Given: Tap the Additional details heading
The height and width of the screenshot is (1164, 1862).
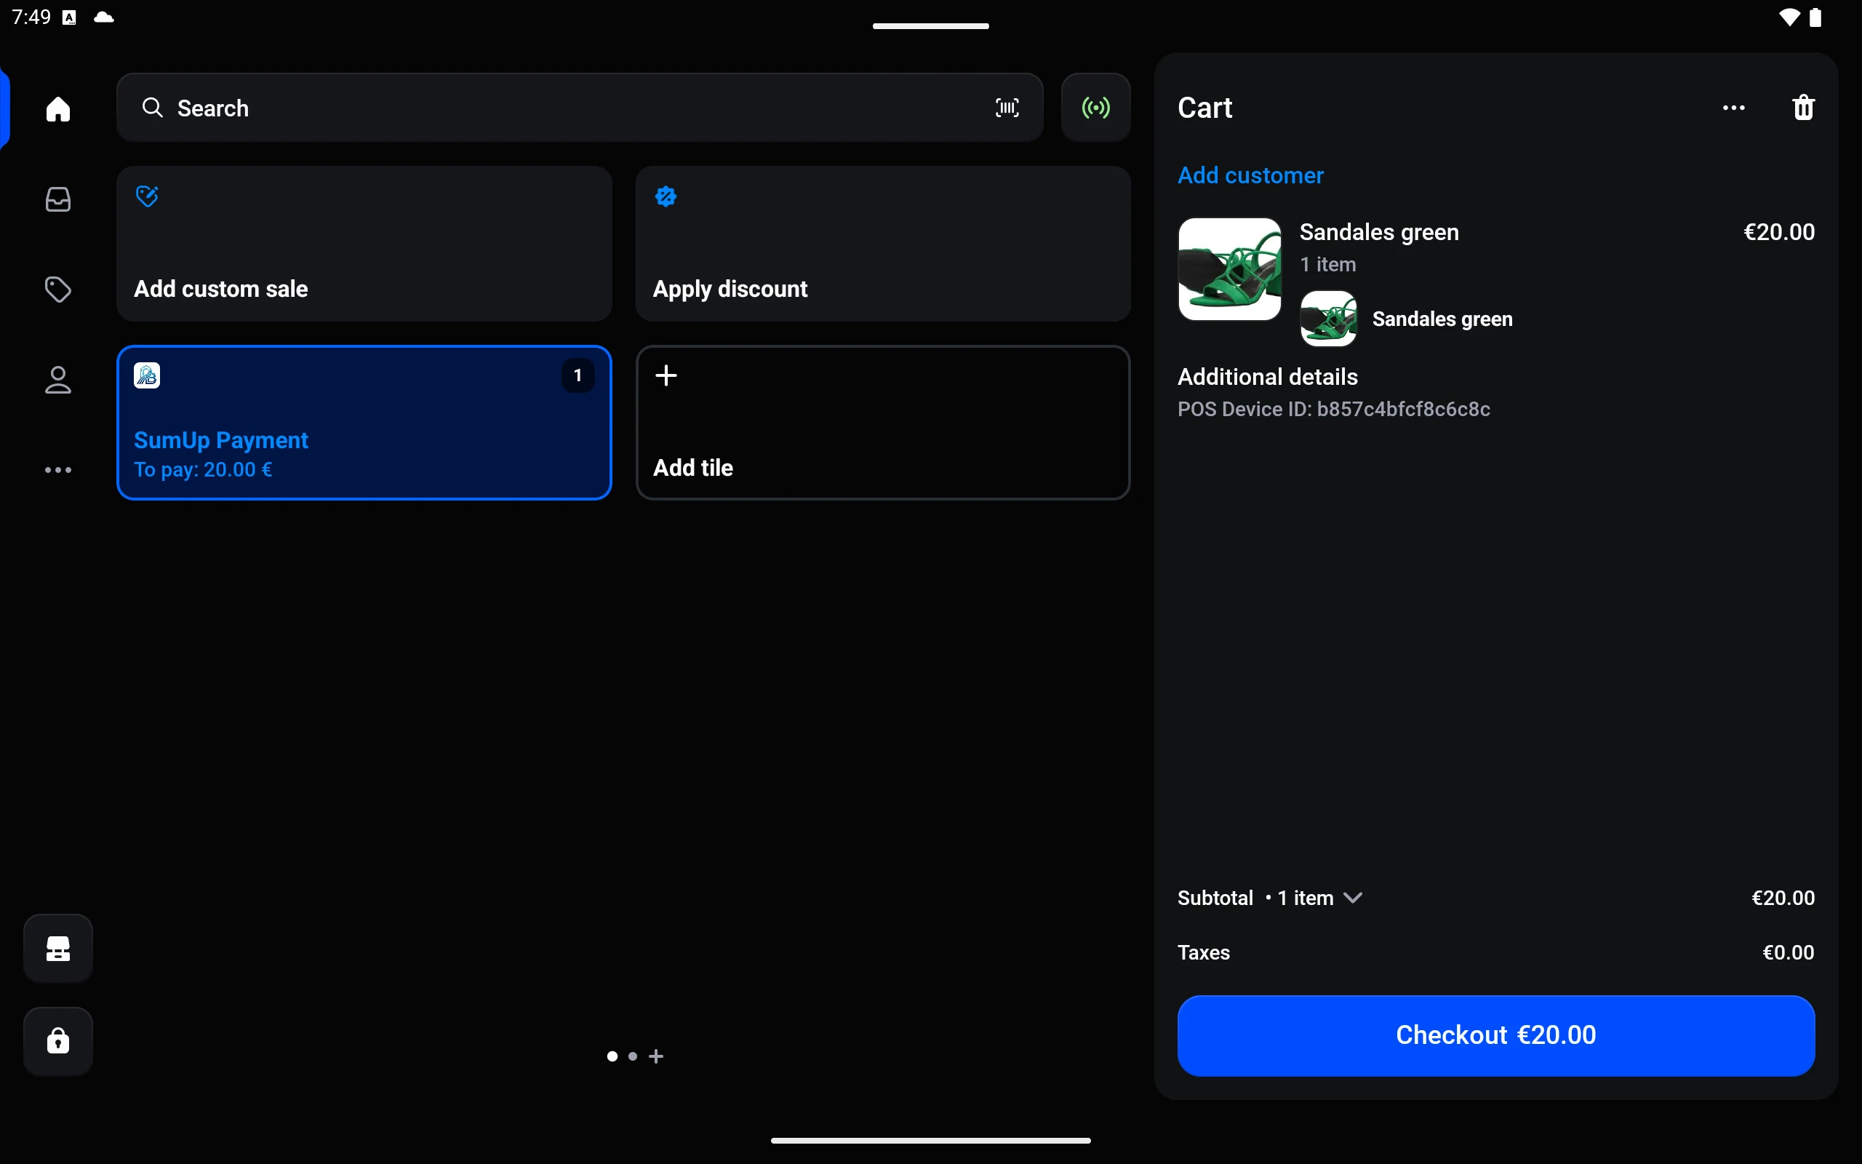Looking at the screenshot, I should click(x=1267, y=376).
